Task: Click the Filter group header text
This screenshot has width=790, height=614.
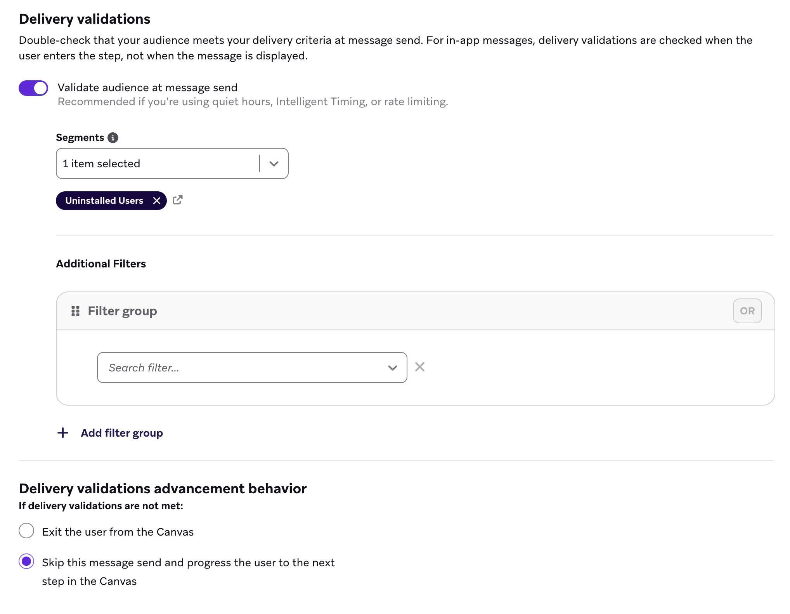Action: tap(123, 311)
